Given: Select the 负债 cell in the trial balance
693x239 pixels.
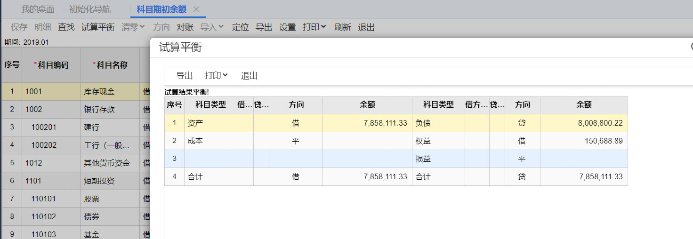Looking at the screenshot, I should pos(438,123).
